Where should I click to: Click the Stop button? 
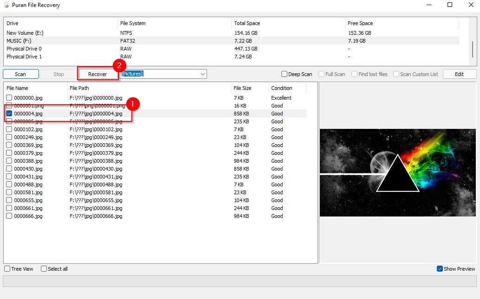pyautogui.click(x=58, y=73)
